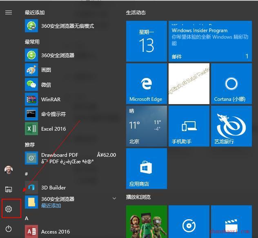Click the 最近添加 label under 360安全浏览器
The image size is (258, 238).
(51, 206)
